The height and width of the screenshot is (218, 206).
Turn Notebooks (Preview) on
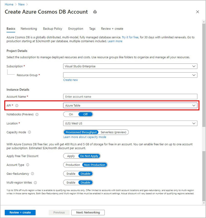point(71,114)
